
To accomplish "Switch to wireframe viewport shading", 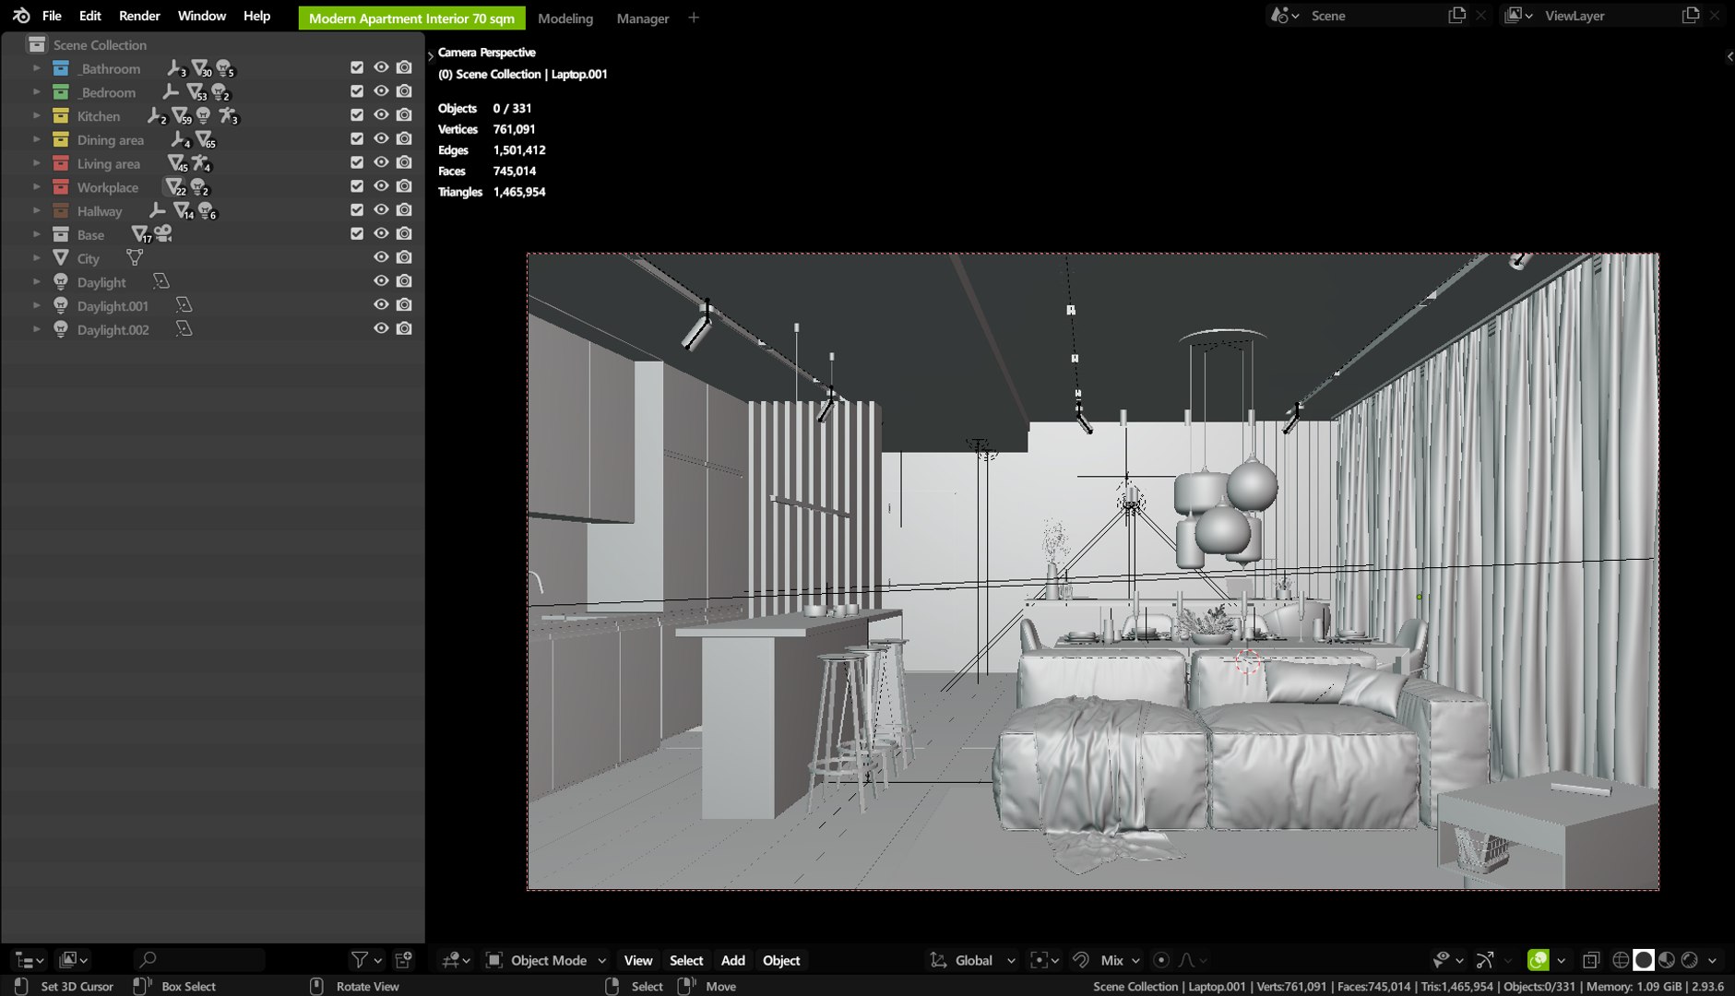I will point(1621,960).
